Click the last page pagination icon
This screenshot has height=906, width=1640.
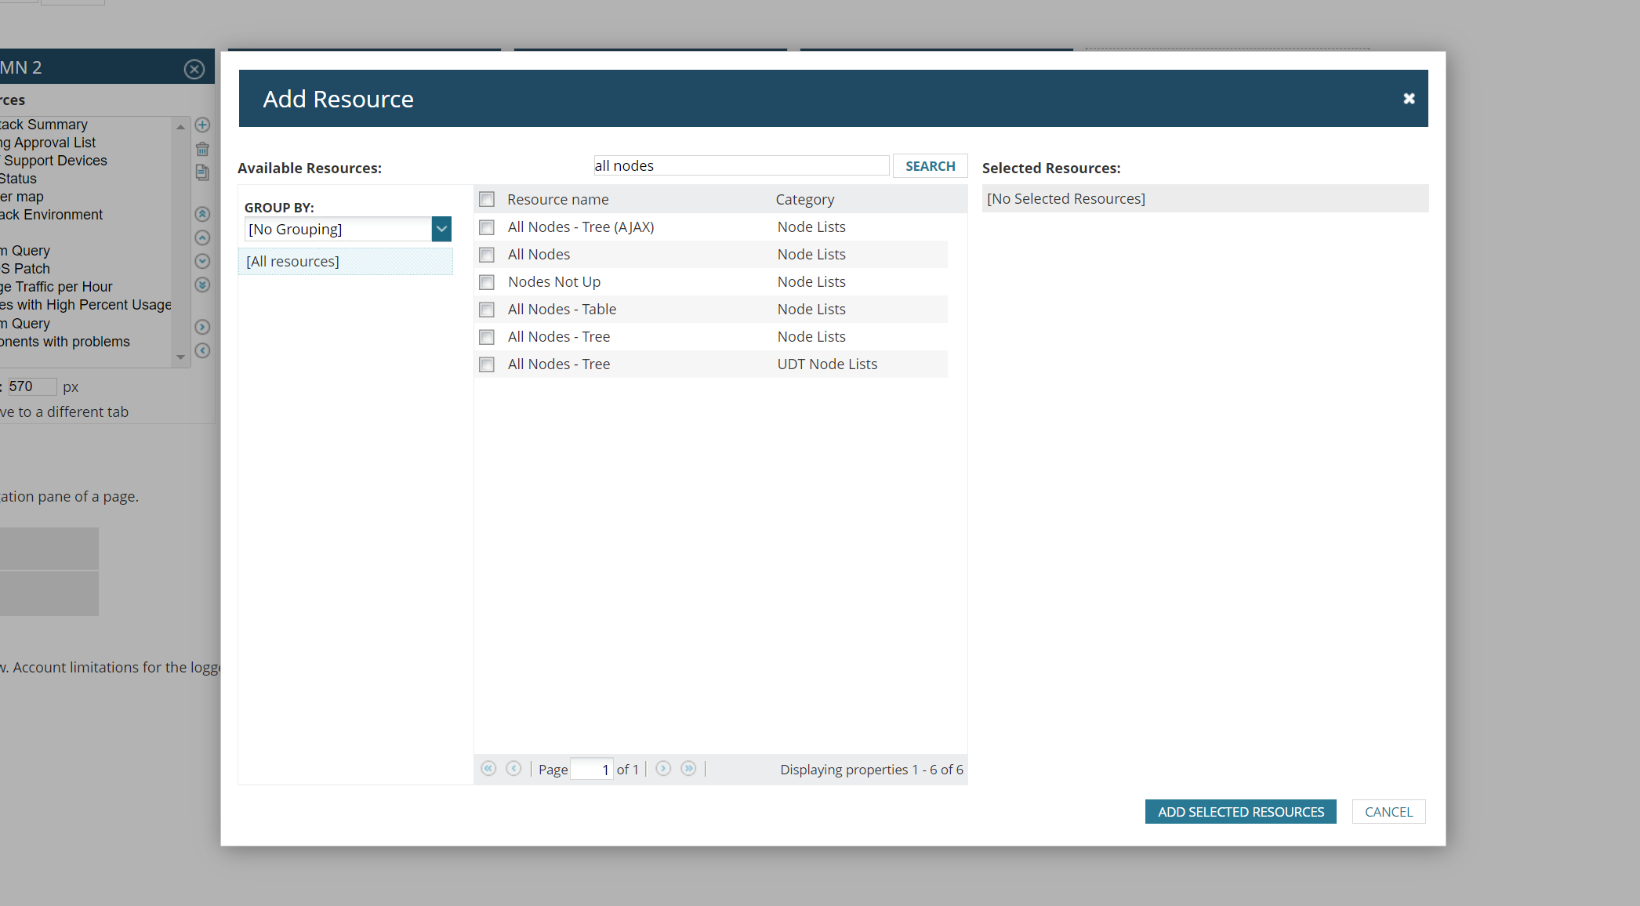(x=688, y=769)
